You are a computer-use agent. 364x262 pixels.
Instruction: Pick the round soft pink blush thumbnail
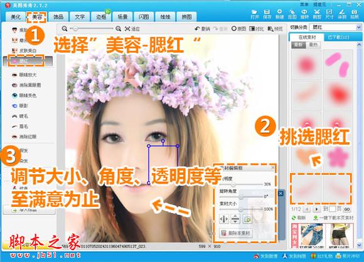pos(306,65)
